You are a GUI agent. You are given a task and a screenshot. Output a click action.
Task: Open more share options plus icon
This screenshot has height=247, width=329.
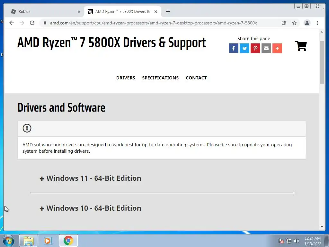pos(277,48)
